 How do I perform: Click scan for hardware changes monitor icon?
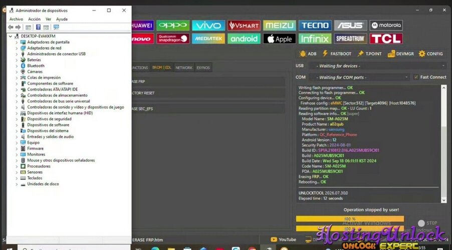point(56,27)
